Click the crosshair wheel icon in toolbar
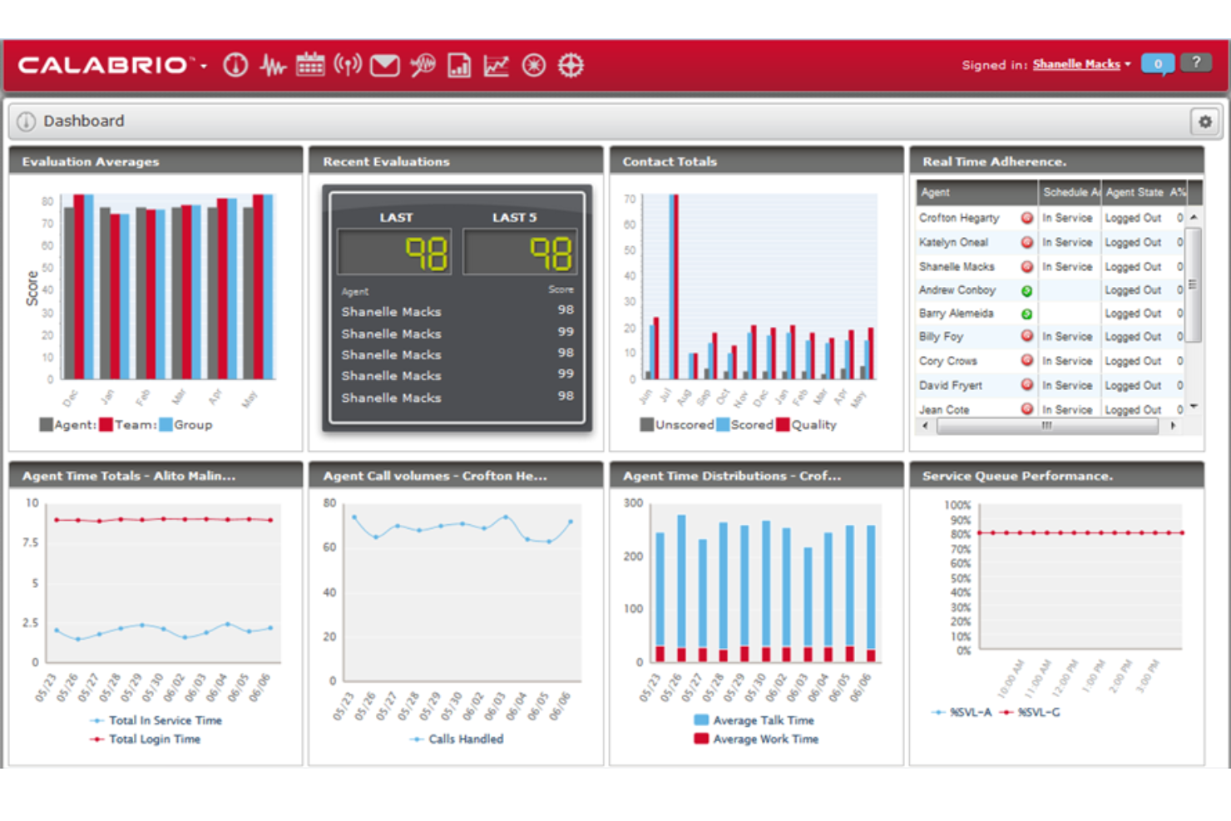The height and width of the screenshot is (821, 1231). [x=571, y=65]
